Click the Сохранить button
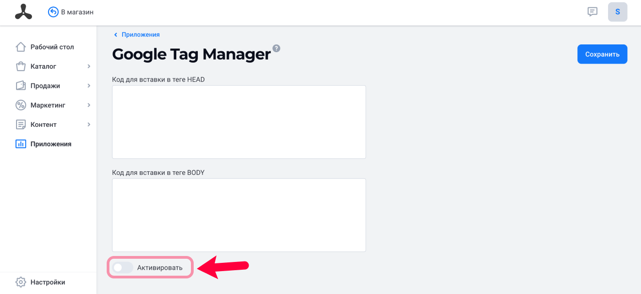The image size is (641, 294). point(602,54)
